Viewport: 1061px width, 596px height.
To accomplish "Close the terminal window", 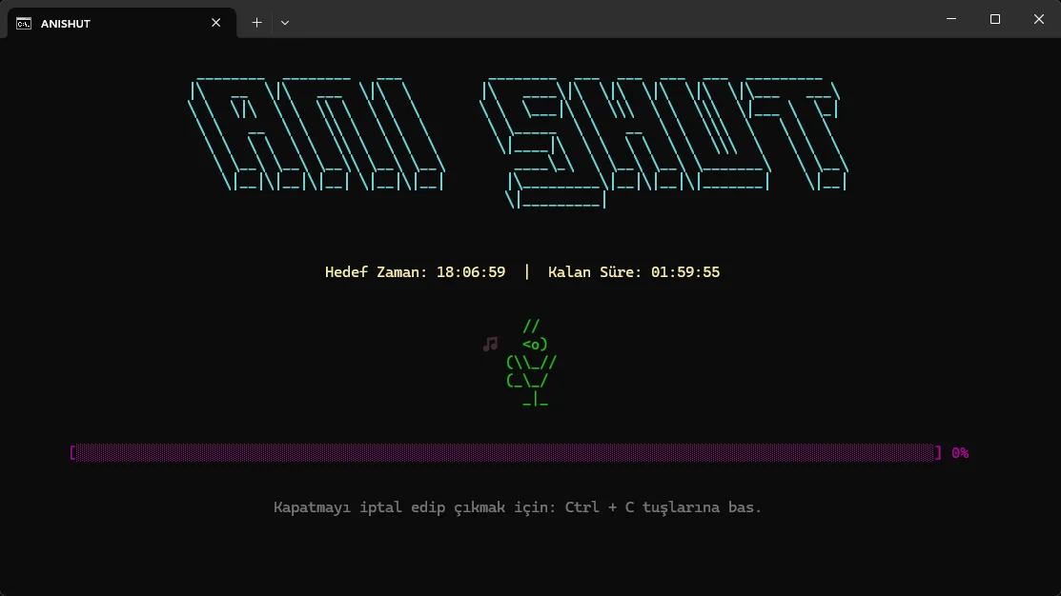I will 1039,19.
